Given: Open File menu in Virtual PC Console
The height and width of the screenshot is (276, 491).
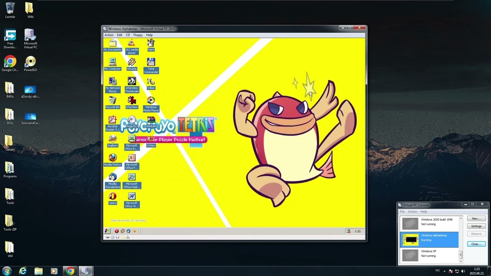Looking at the screenshot, I should click(402, 212).
